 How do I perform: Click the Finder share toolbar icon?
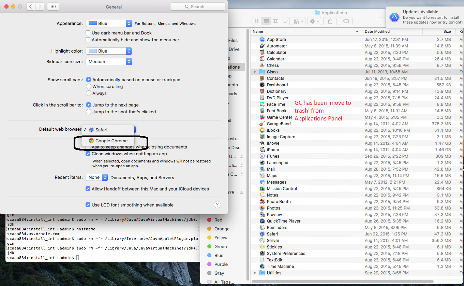330,21
